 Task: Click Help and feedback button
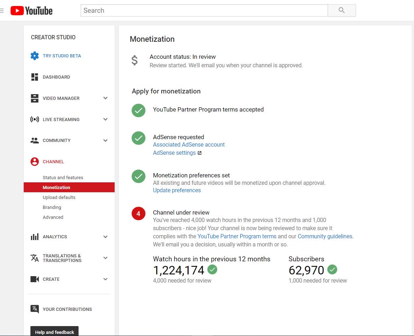[54, 331]
